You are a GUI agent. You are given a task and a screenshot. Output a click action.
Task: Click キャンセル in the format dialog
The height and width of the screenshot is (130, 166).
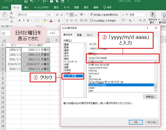[x=152, y=122]
